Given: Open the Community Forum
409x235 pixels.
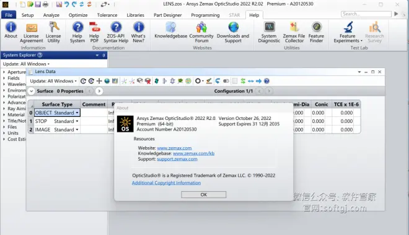Looking at the screenshot, I should click(x=201, y=32).
